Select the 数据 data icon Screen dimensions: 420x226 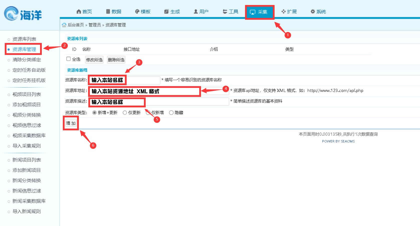click(x=108, y=11)
